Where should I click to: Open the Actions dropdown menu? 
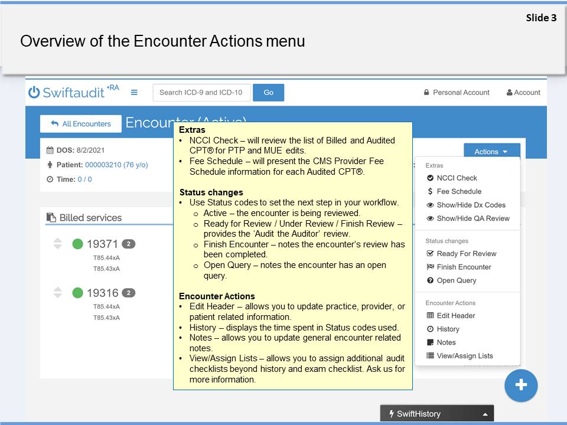coord(491,151)
